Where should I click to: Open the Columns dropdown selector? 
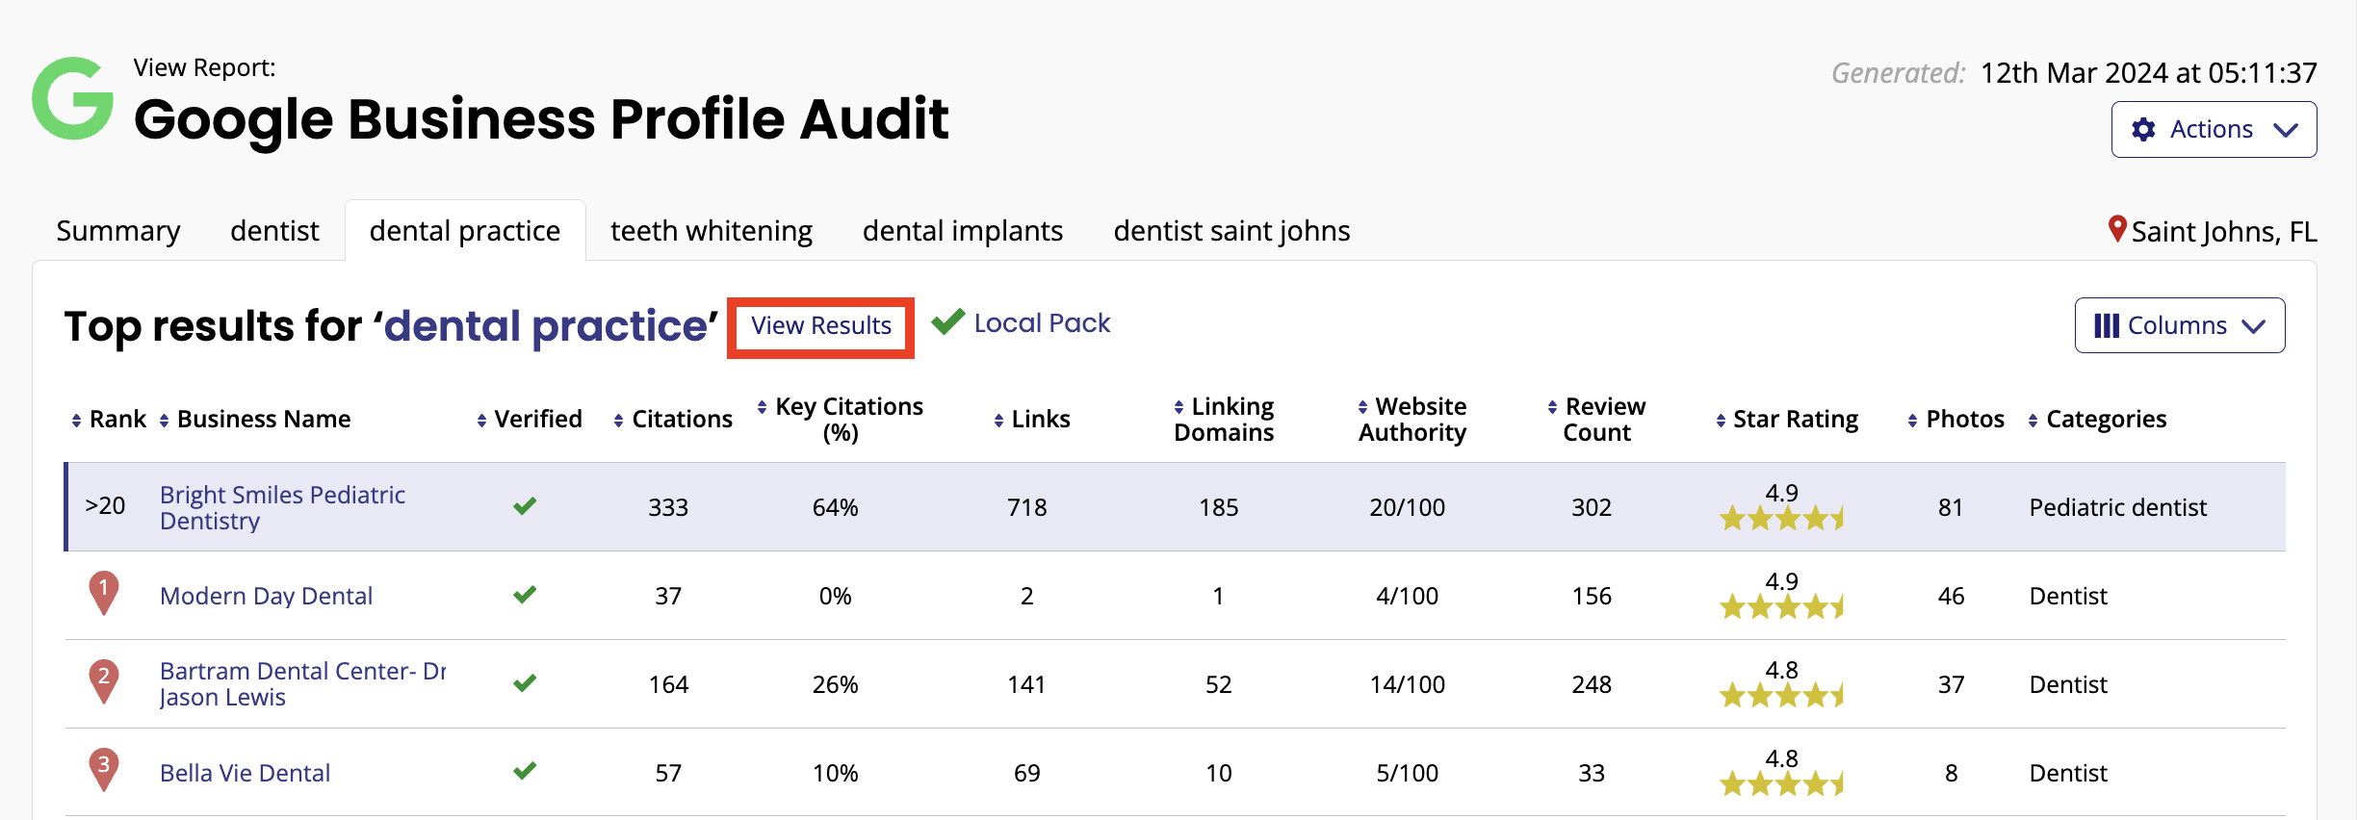coord(2180,325)
